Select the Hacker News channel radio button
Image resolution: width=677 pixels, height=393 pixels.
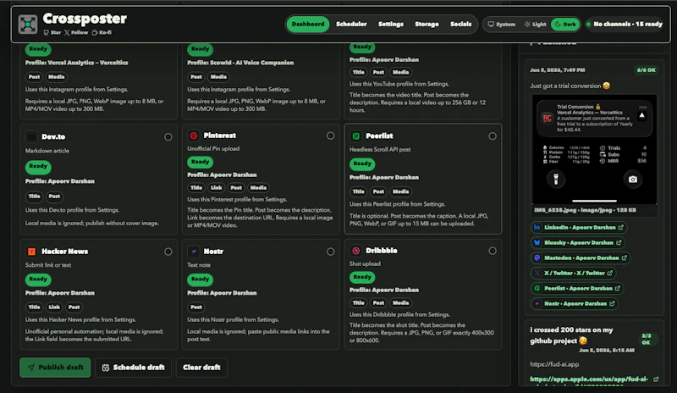point(168,252)
